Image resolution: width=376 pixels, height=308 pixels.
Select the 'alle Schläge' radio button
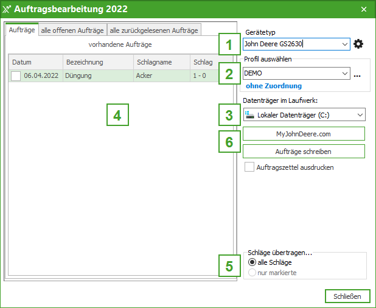coord(252,262)
